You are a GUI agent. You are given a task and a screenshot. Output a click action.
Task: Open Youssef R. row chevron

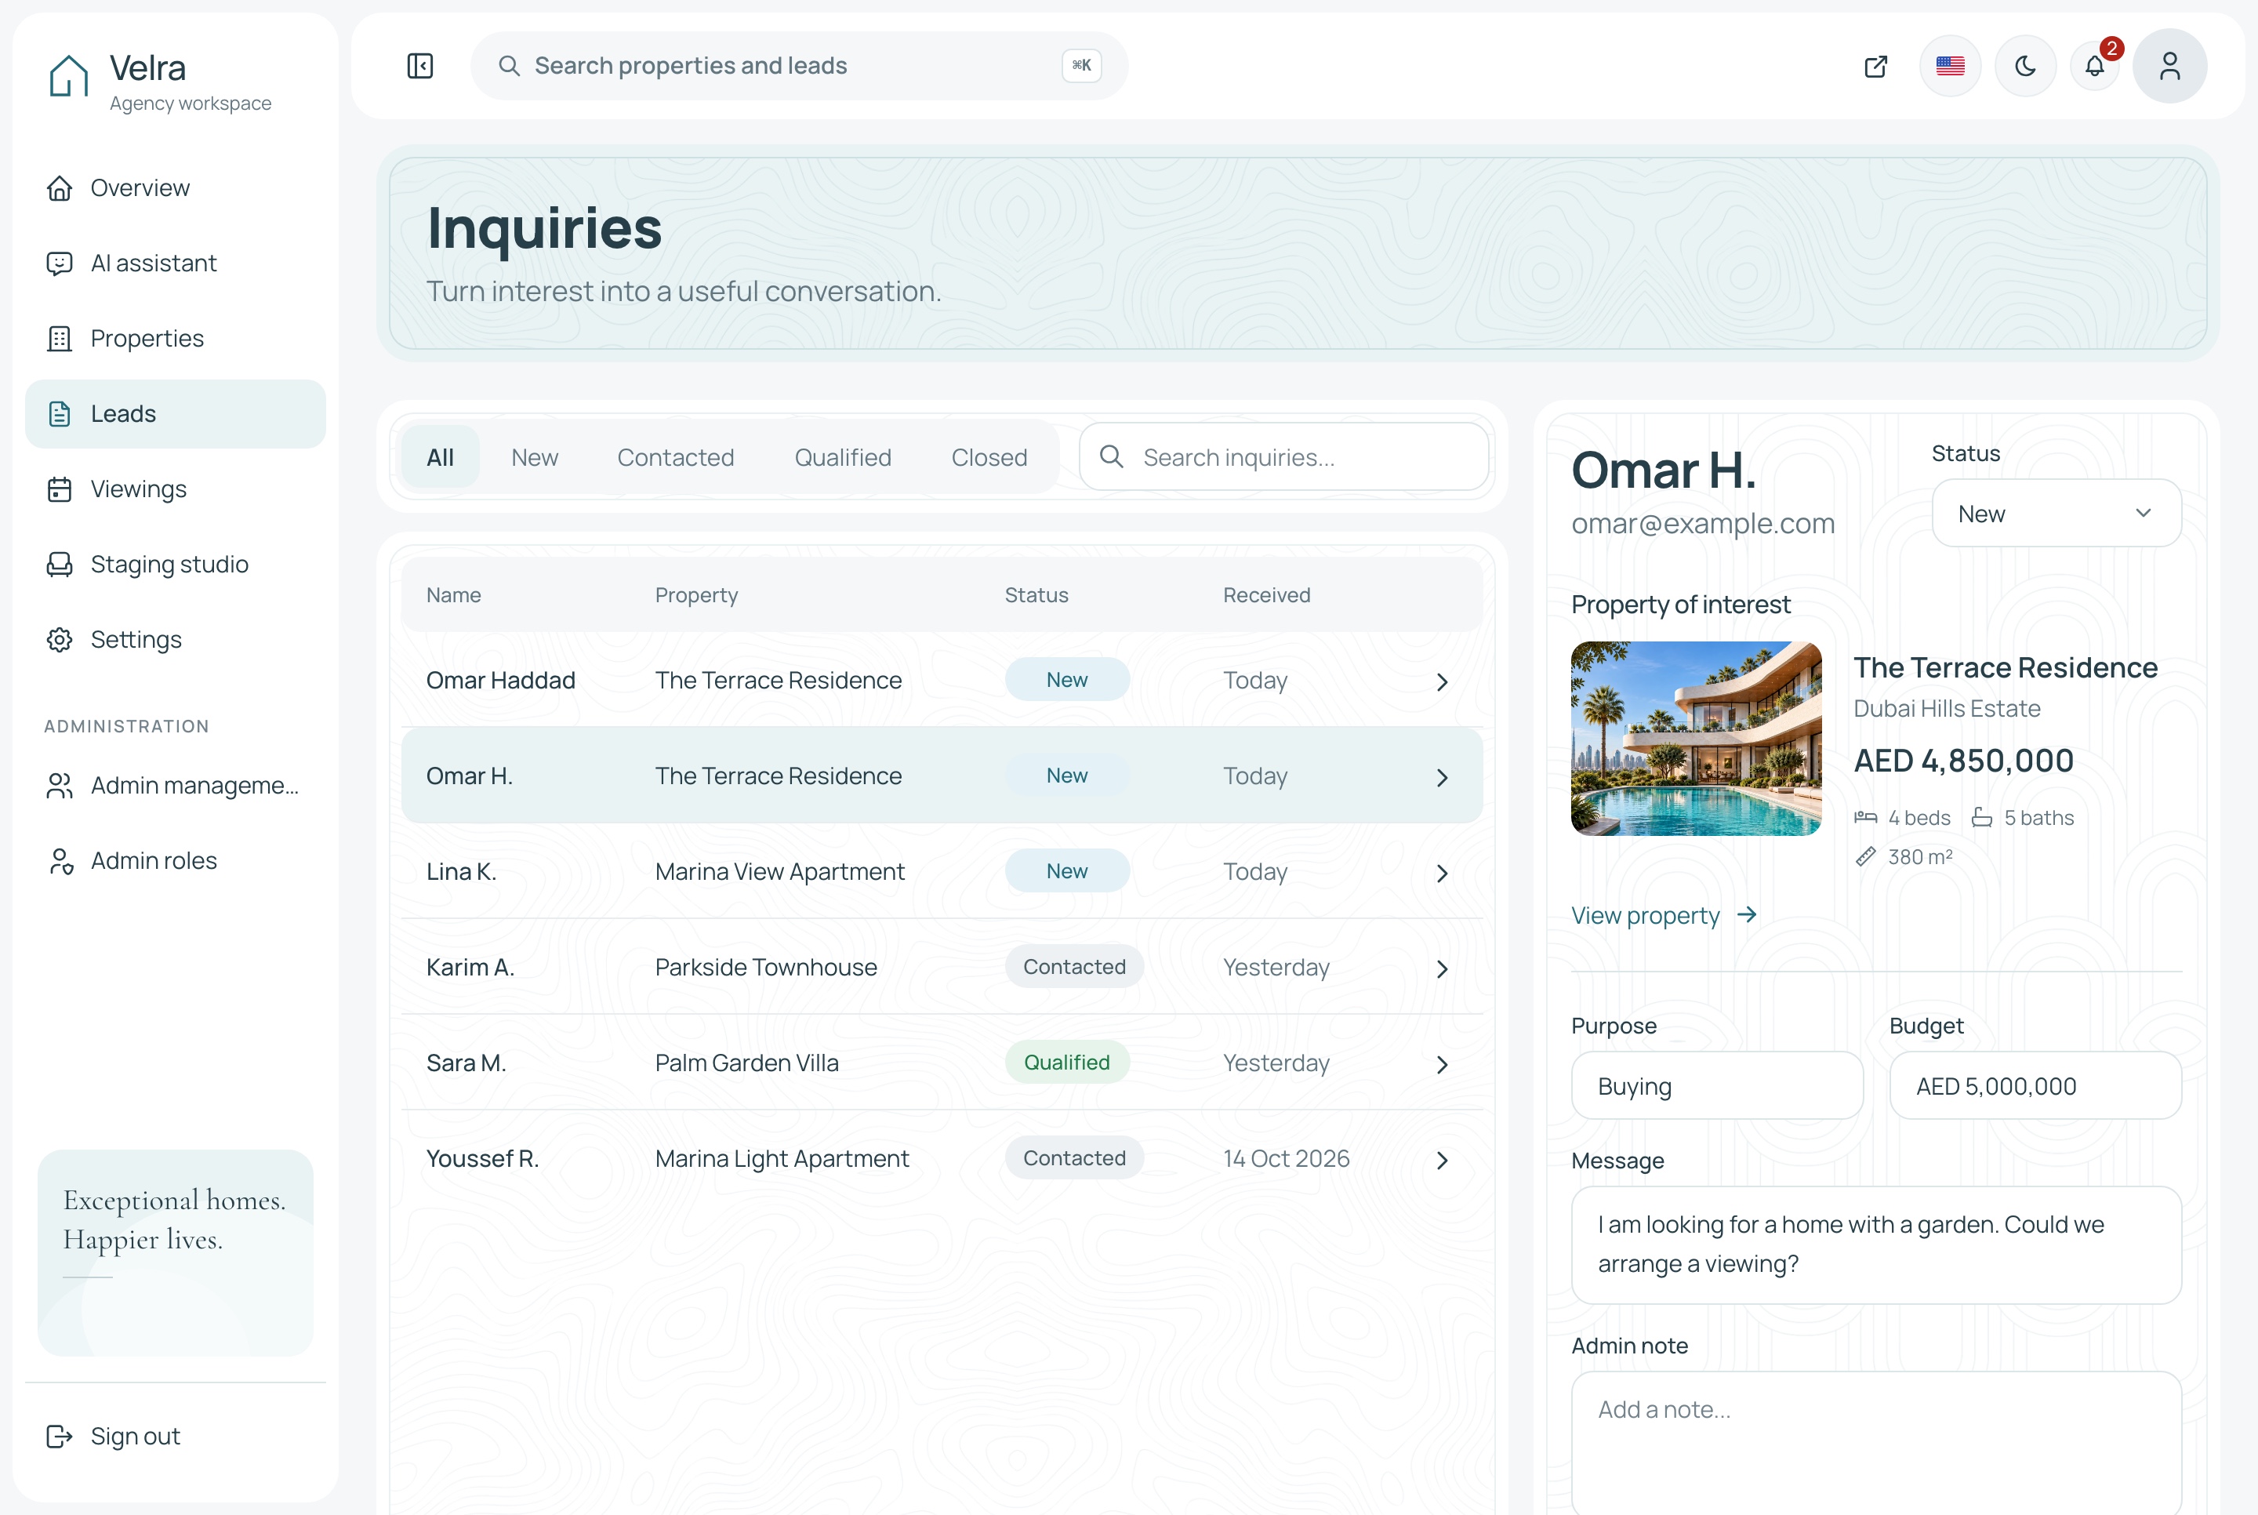click(1442, 1161)
